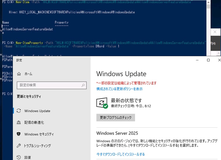Click the Hive: HKEY_LOCAL_MACHINE line in PowerShell
221x160 pixels.
coord(72,12)
